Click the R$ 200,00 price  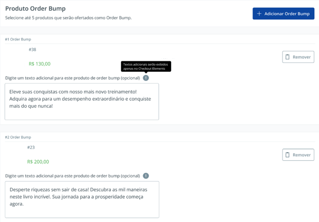pos(38,162)
